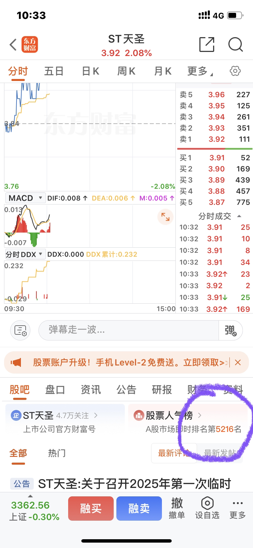Open the 上证 3362.56 index ticker
Viewport: 253px width, 548px height.
(x=34, y=511)
